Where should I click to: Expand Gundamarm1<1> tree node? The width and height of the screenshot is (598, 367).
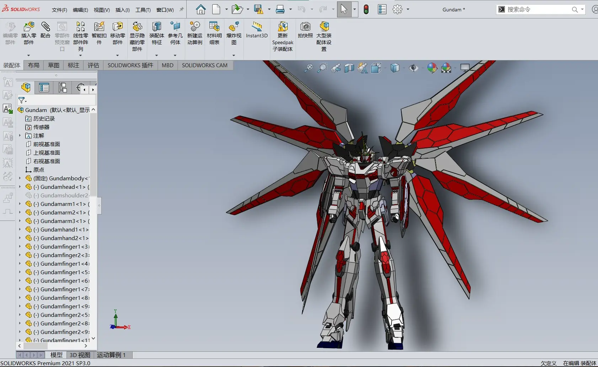20,204
